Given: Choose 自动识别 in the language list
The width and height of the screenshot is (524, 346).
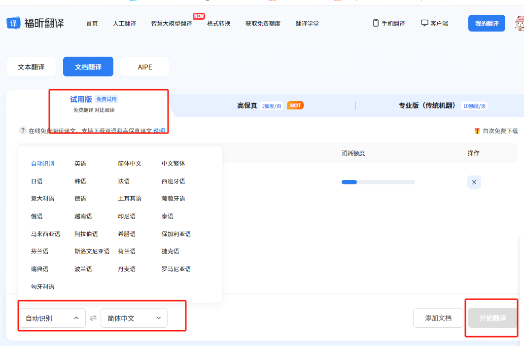Looking at the screenshot, I should coord(42,164).
